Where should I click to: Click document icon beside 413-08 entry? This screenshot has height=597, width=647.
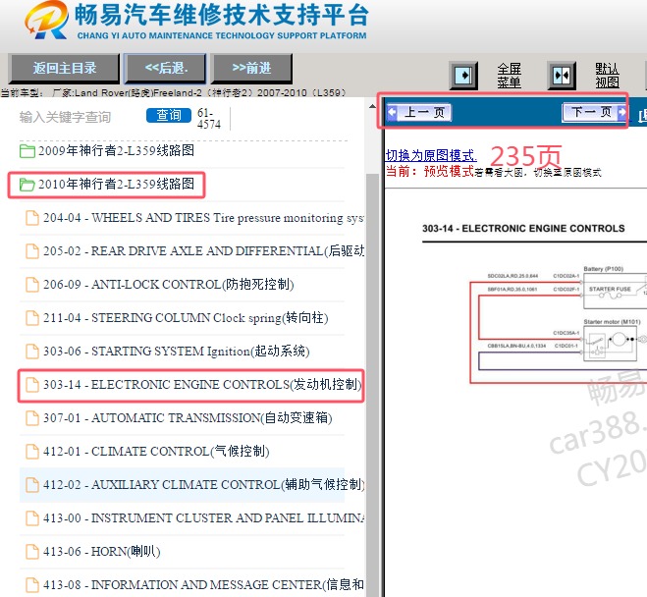pyautogui.click(x=32, y=585)
